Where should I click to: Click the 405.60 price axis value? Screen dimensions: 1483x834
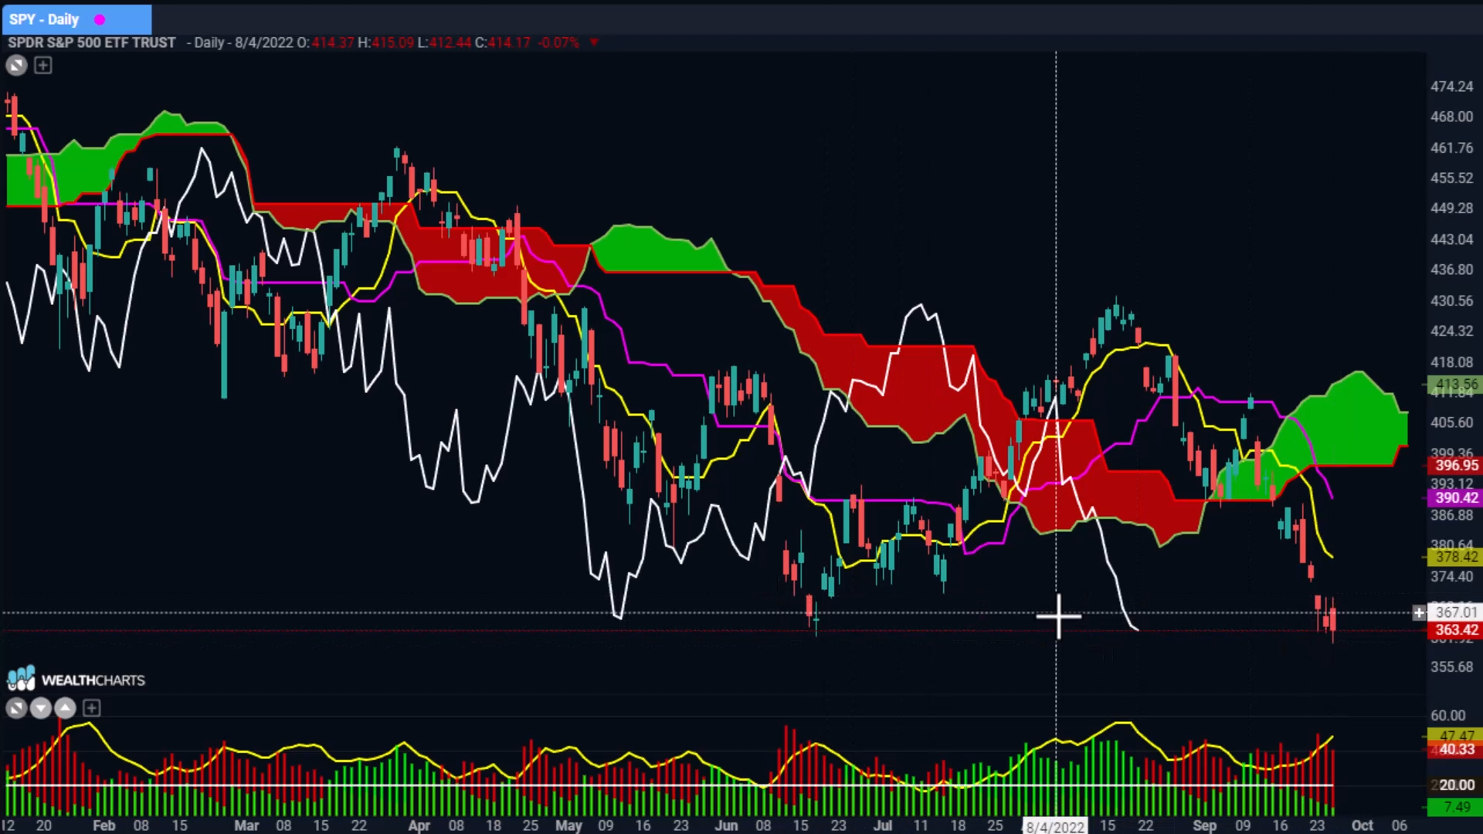pyautogui.click(x=1452, y=422)
